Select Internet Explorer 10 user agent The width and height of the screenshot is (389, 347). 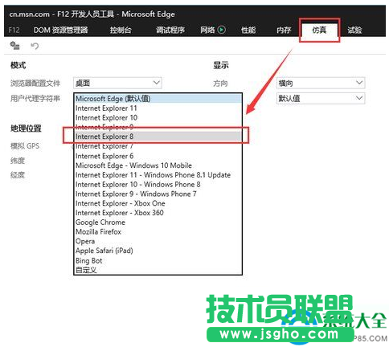tap(158, 117)
